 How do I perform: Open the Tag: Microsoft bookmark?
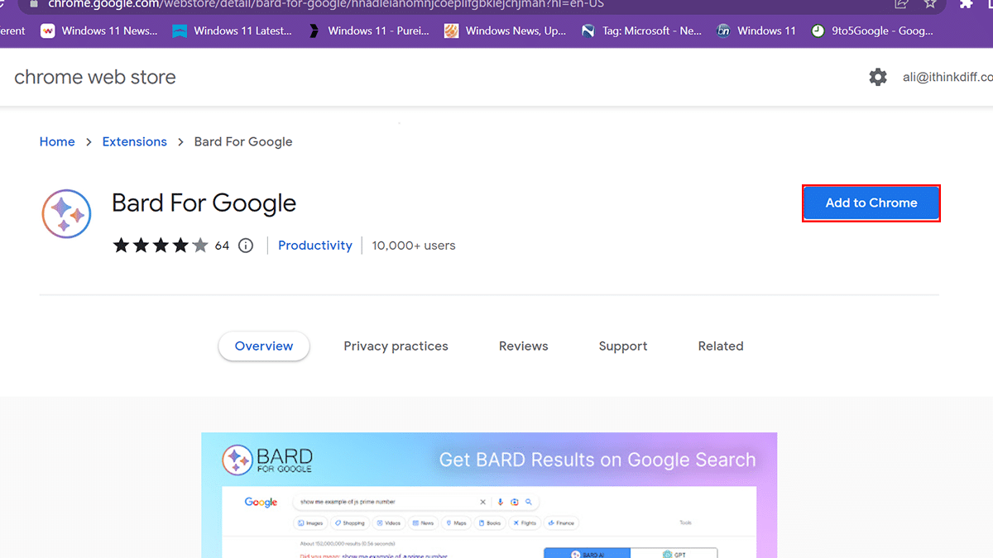pos(641,31)
